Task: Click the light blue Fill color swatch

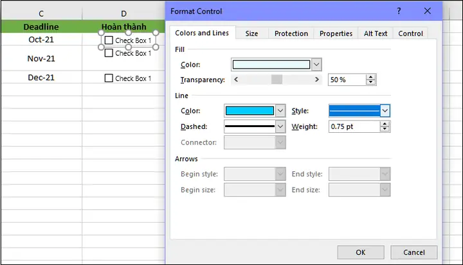Action: coord(271,65)
